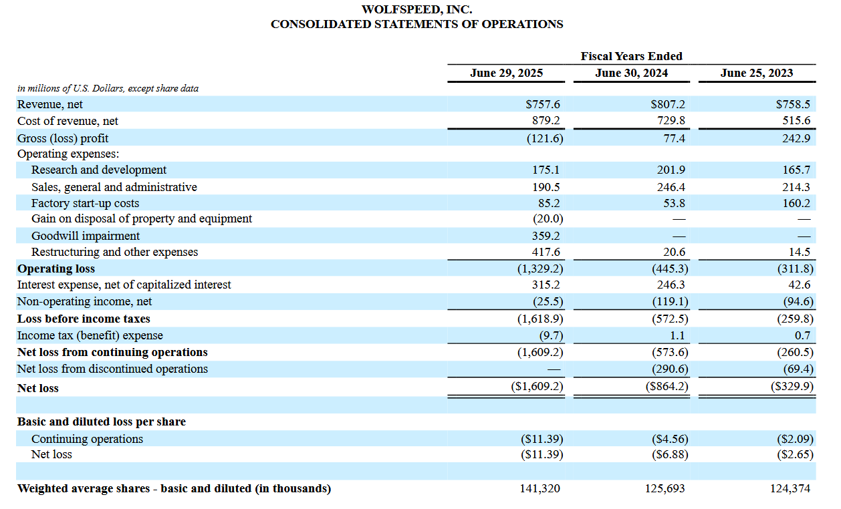The image size is (841, 509).
Task: Click the 'Operating loss' label
Action: (x=56, y=269)
